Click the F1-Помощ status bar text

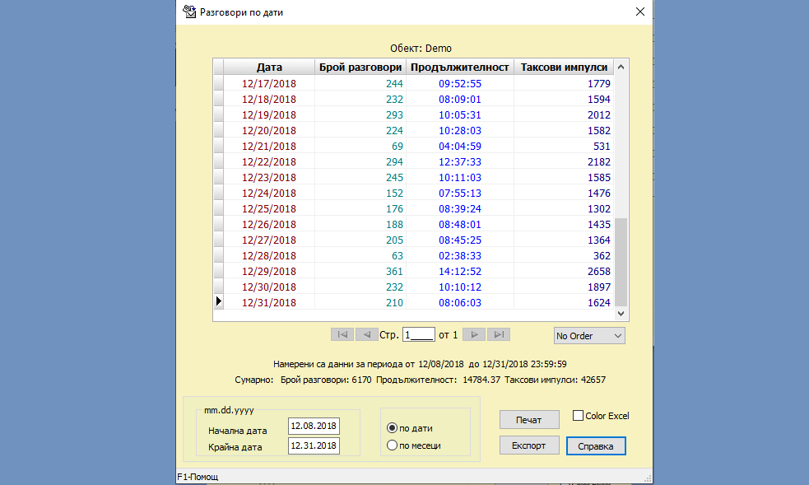point(198,477)
